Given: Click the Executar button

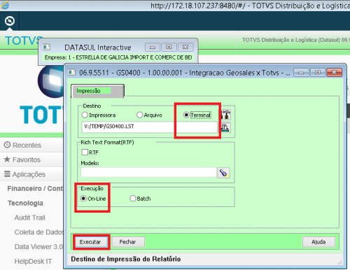Looking at the screenshot, I should pyautogui.click(x=90, y=242).
